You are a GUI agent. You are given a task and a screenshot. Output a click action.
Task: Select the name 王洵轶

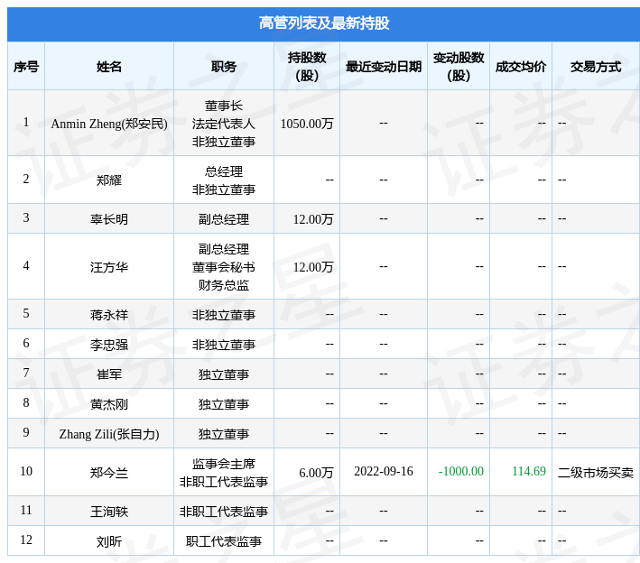click(x=109, y=512)
